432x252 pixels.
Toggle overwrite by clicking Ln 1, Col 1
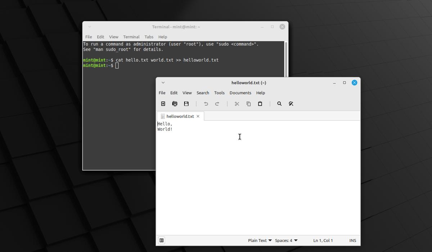point(323,240)
